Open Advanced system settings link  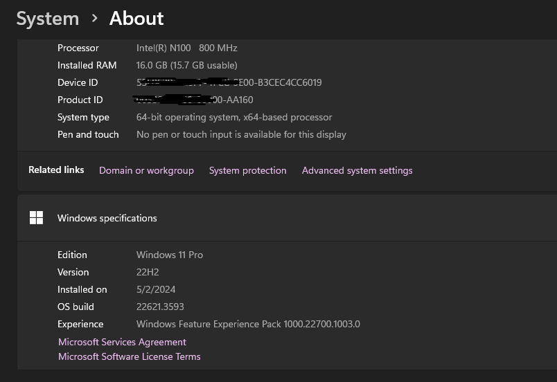(357, 171)
